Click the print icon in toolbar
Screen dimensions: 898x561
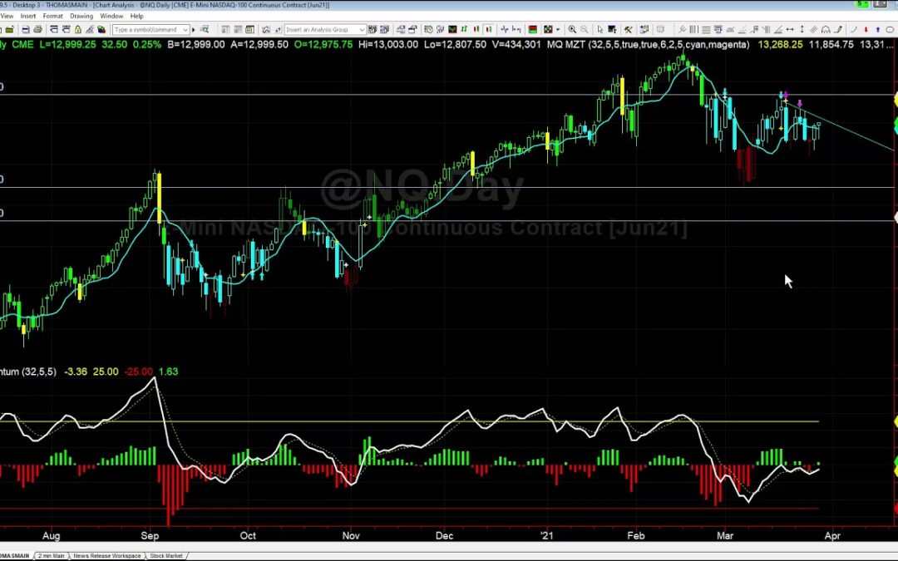tap(37, 30)
